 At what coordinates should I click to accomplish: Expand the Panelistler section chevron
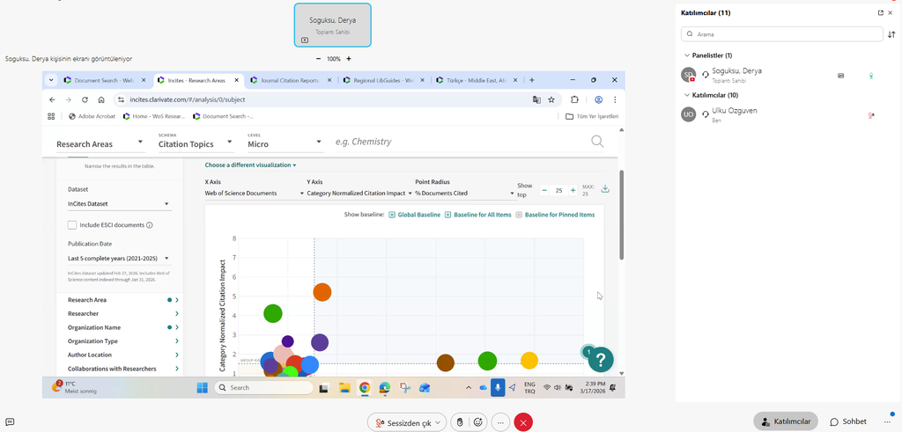coord(687,55)
